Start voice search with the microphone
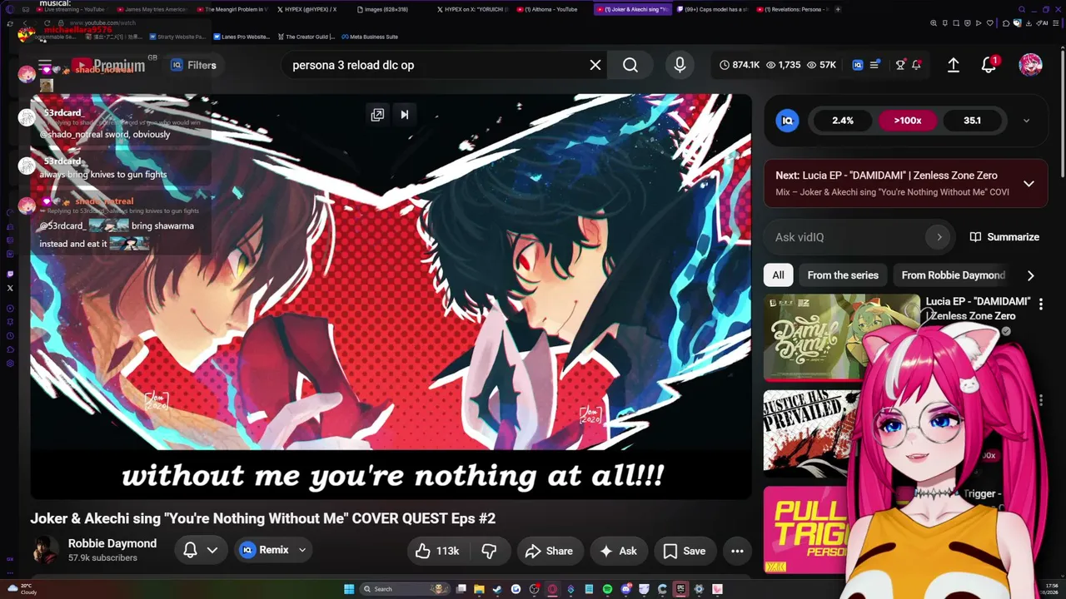 [x=680, y=65]
